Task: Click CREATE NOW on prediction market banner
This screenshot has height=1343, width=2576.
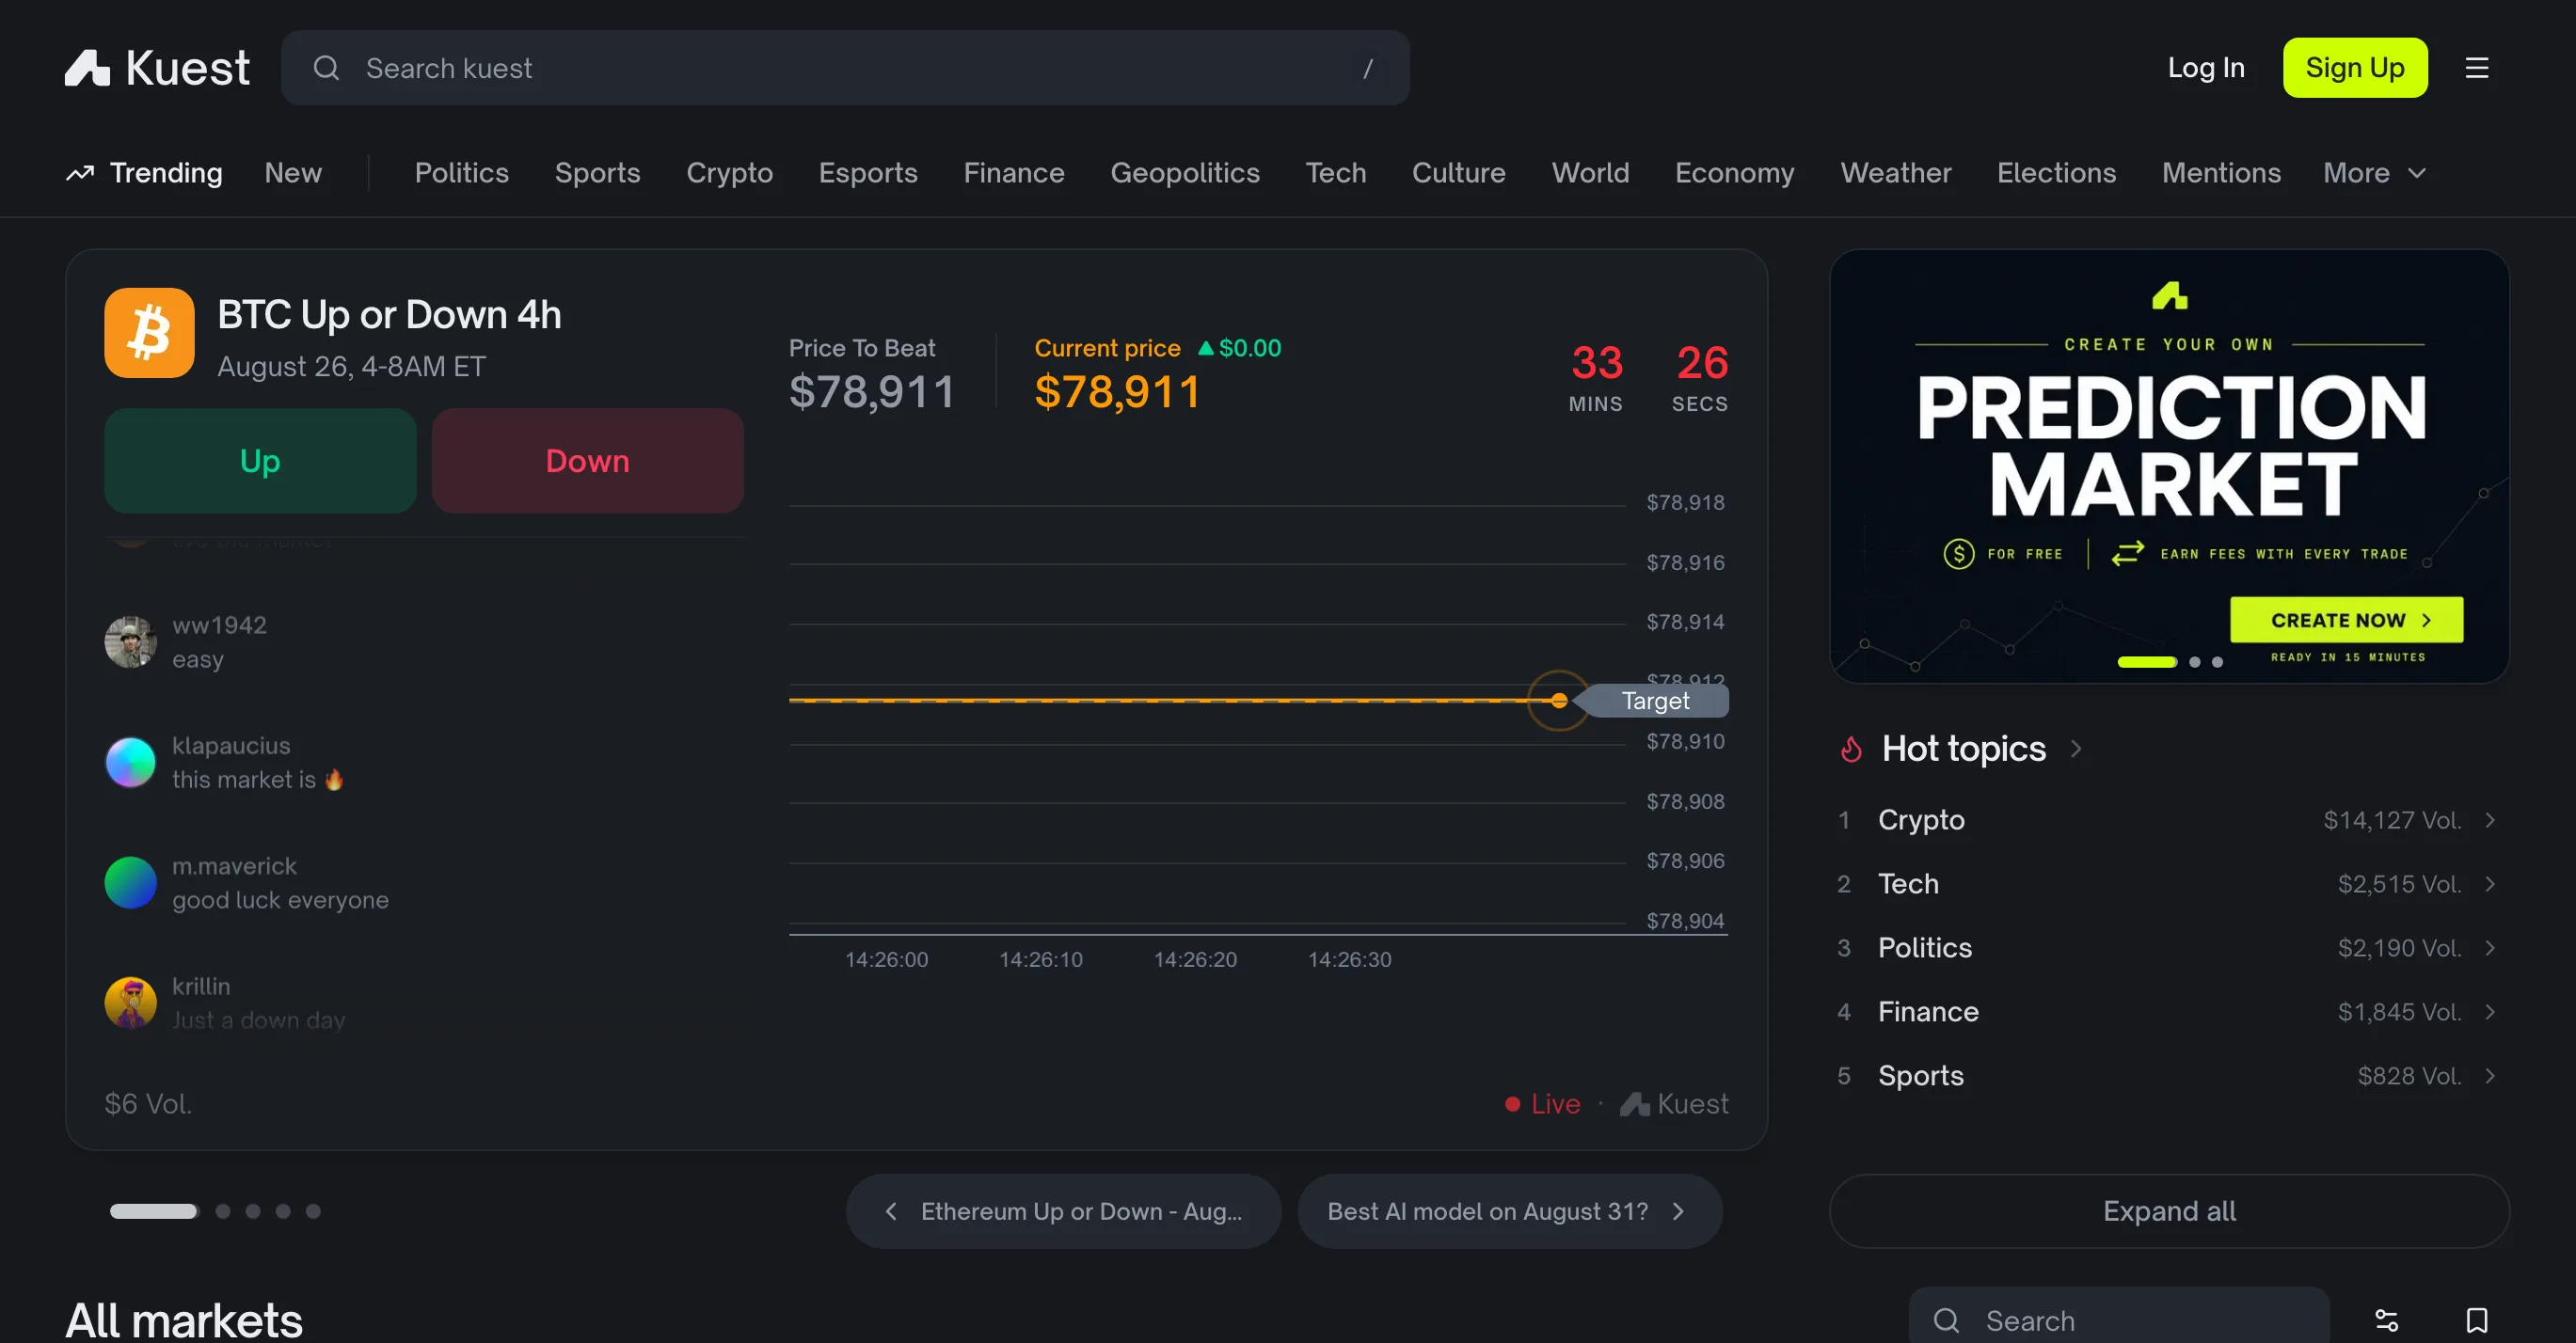Action: click(x=2347, y=621)
